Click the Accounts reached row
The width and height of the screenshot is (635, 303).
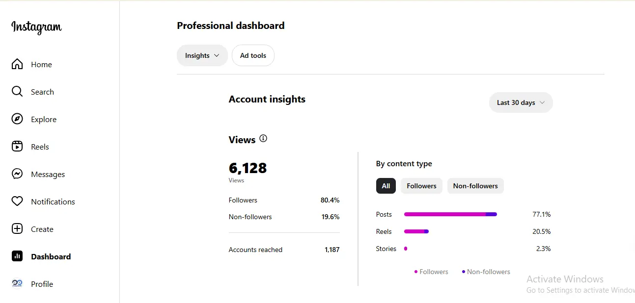pyautogui.click(x=284, y=250)
